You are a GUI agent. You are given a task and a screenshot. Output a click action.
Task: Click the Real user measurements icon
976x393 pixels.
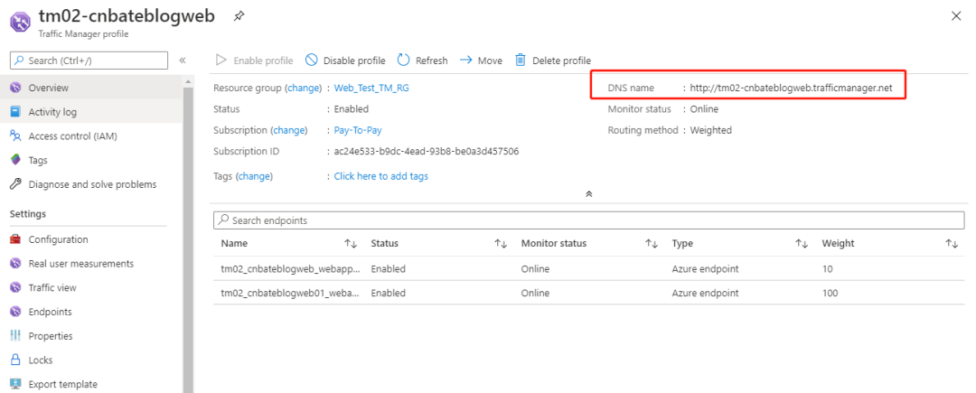coord(16,264)
